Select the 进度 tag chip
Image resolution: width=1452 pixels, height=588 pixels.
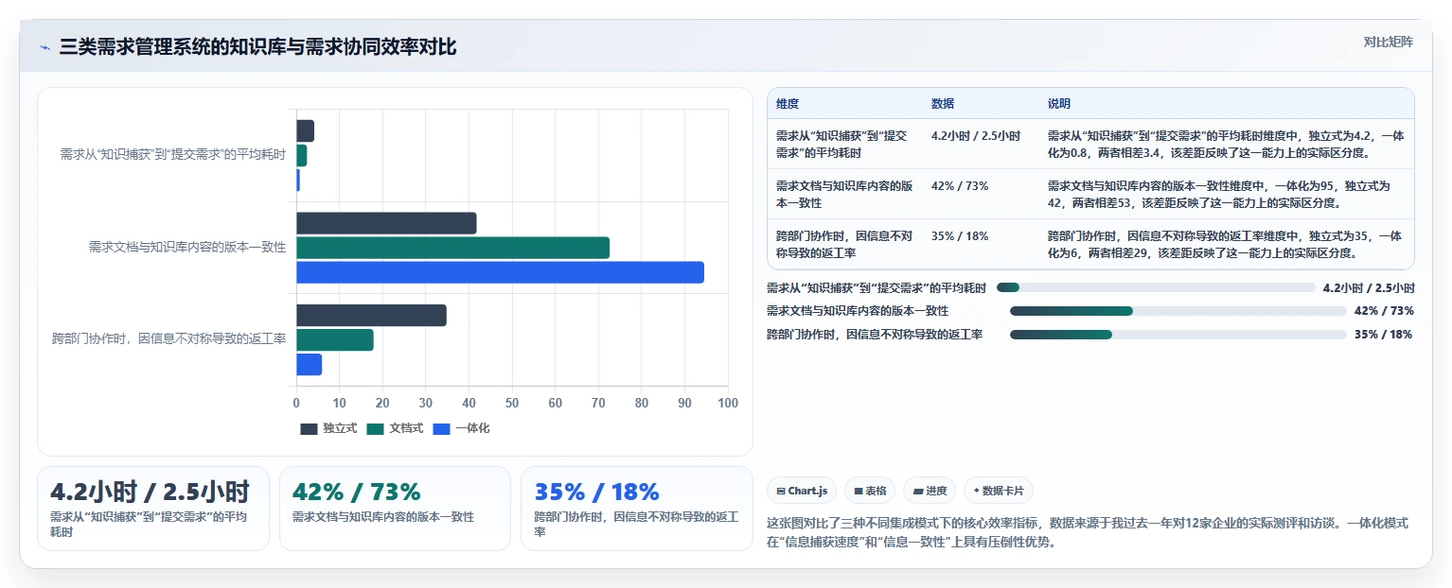pyautogui.click(x=930, y=491)
